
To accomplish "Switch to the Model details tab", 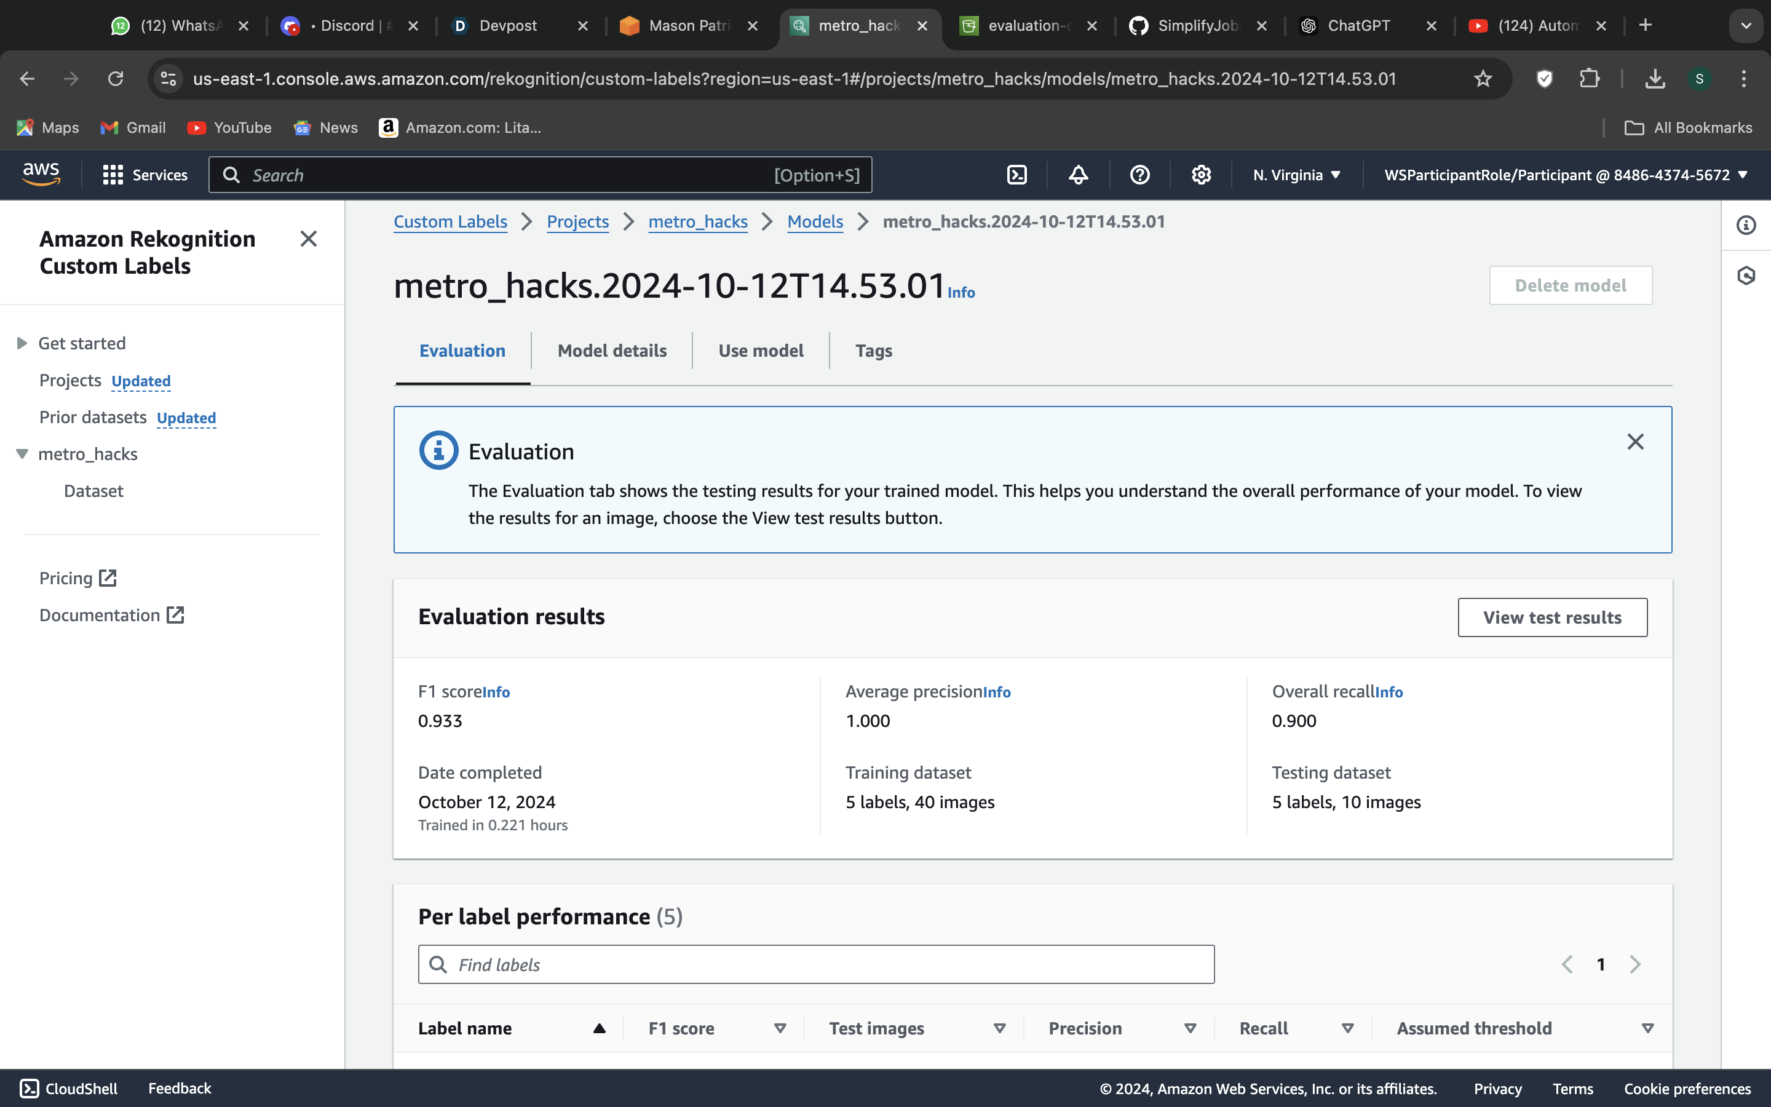I will (612, 351).
